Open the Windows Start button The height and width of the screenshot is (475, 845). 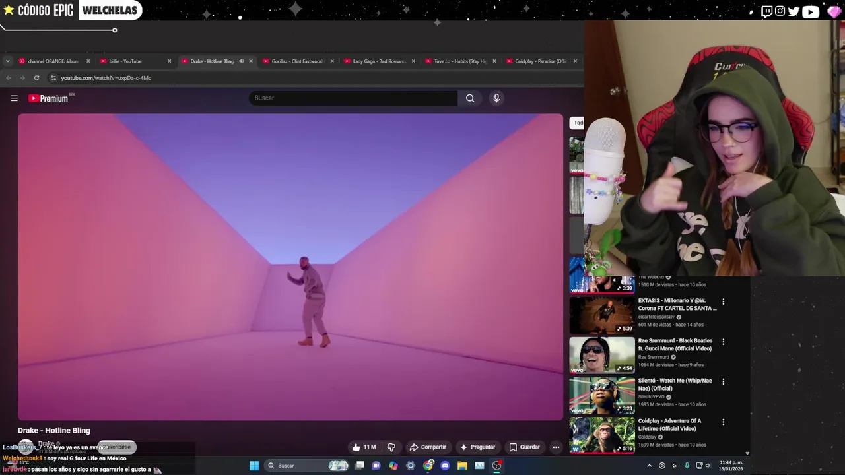[x=253, y=466]
